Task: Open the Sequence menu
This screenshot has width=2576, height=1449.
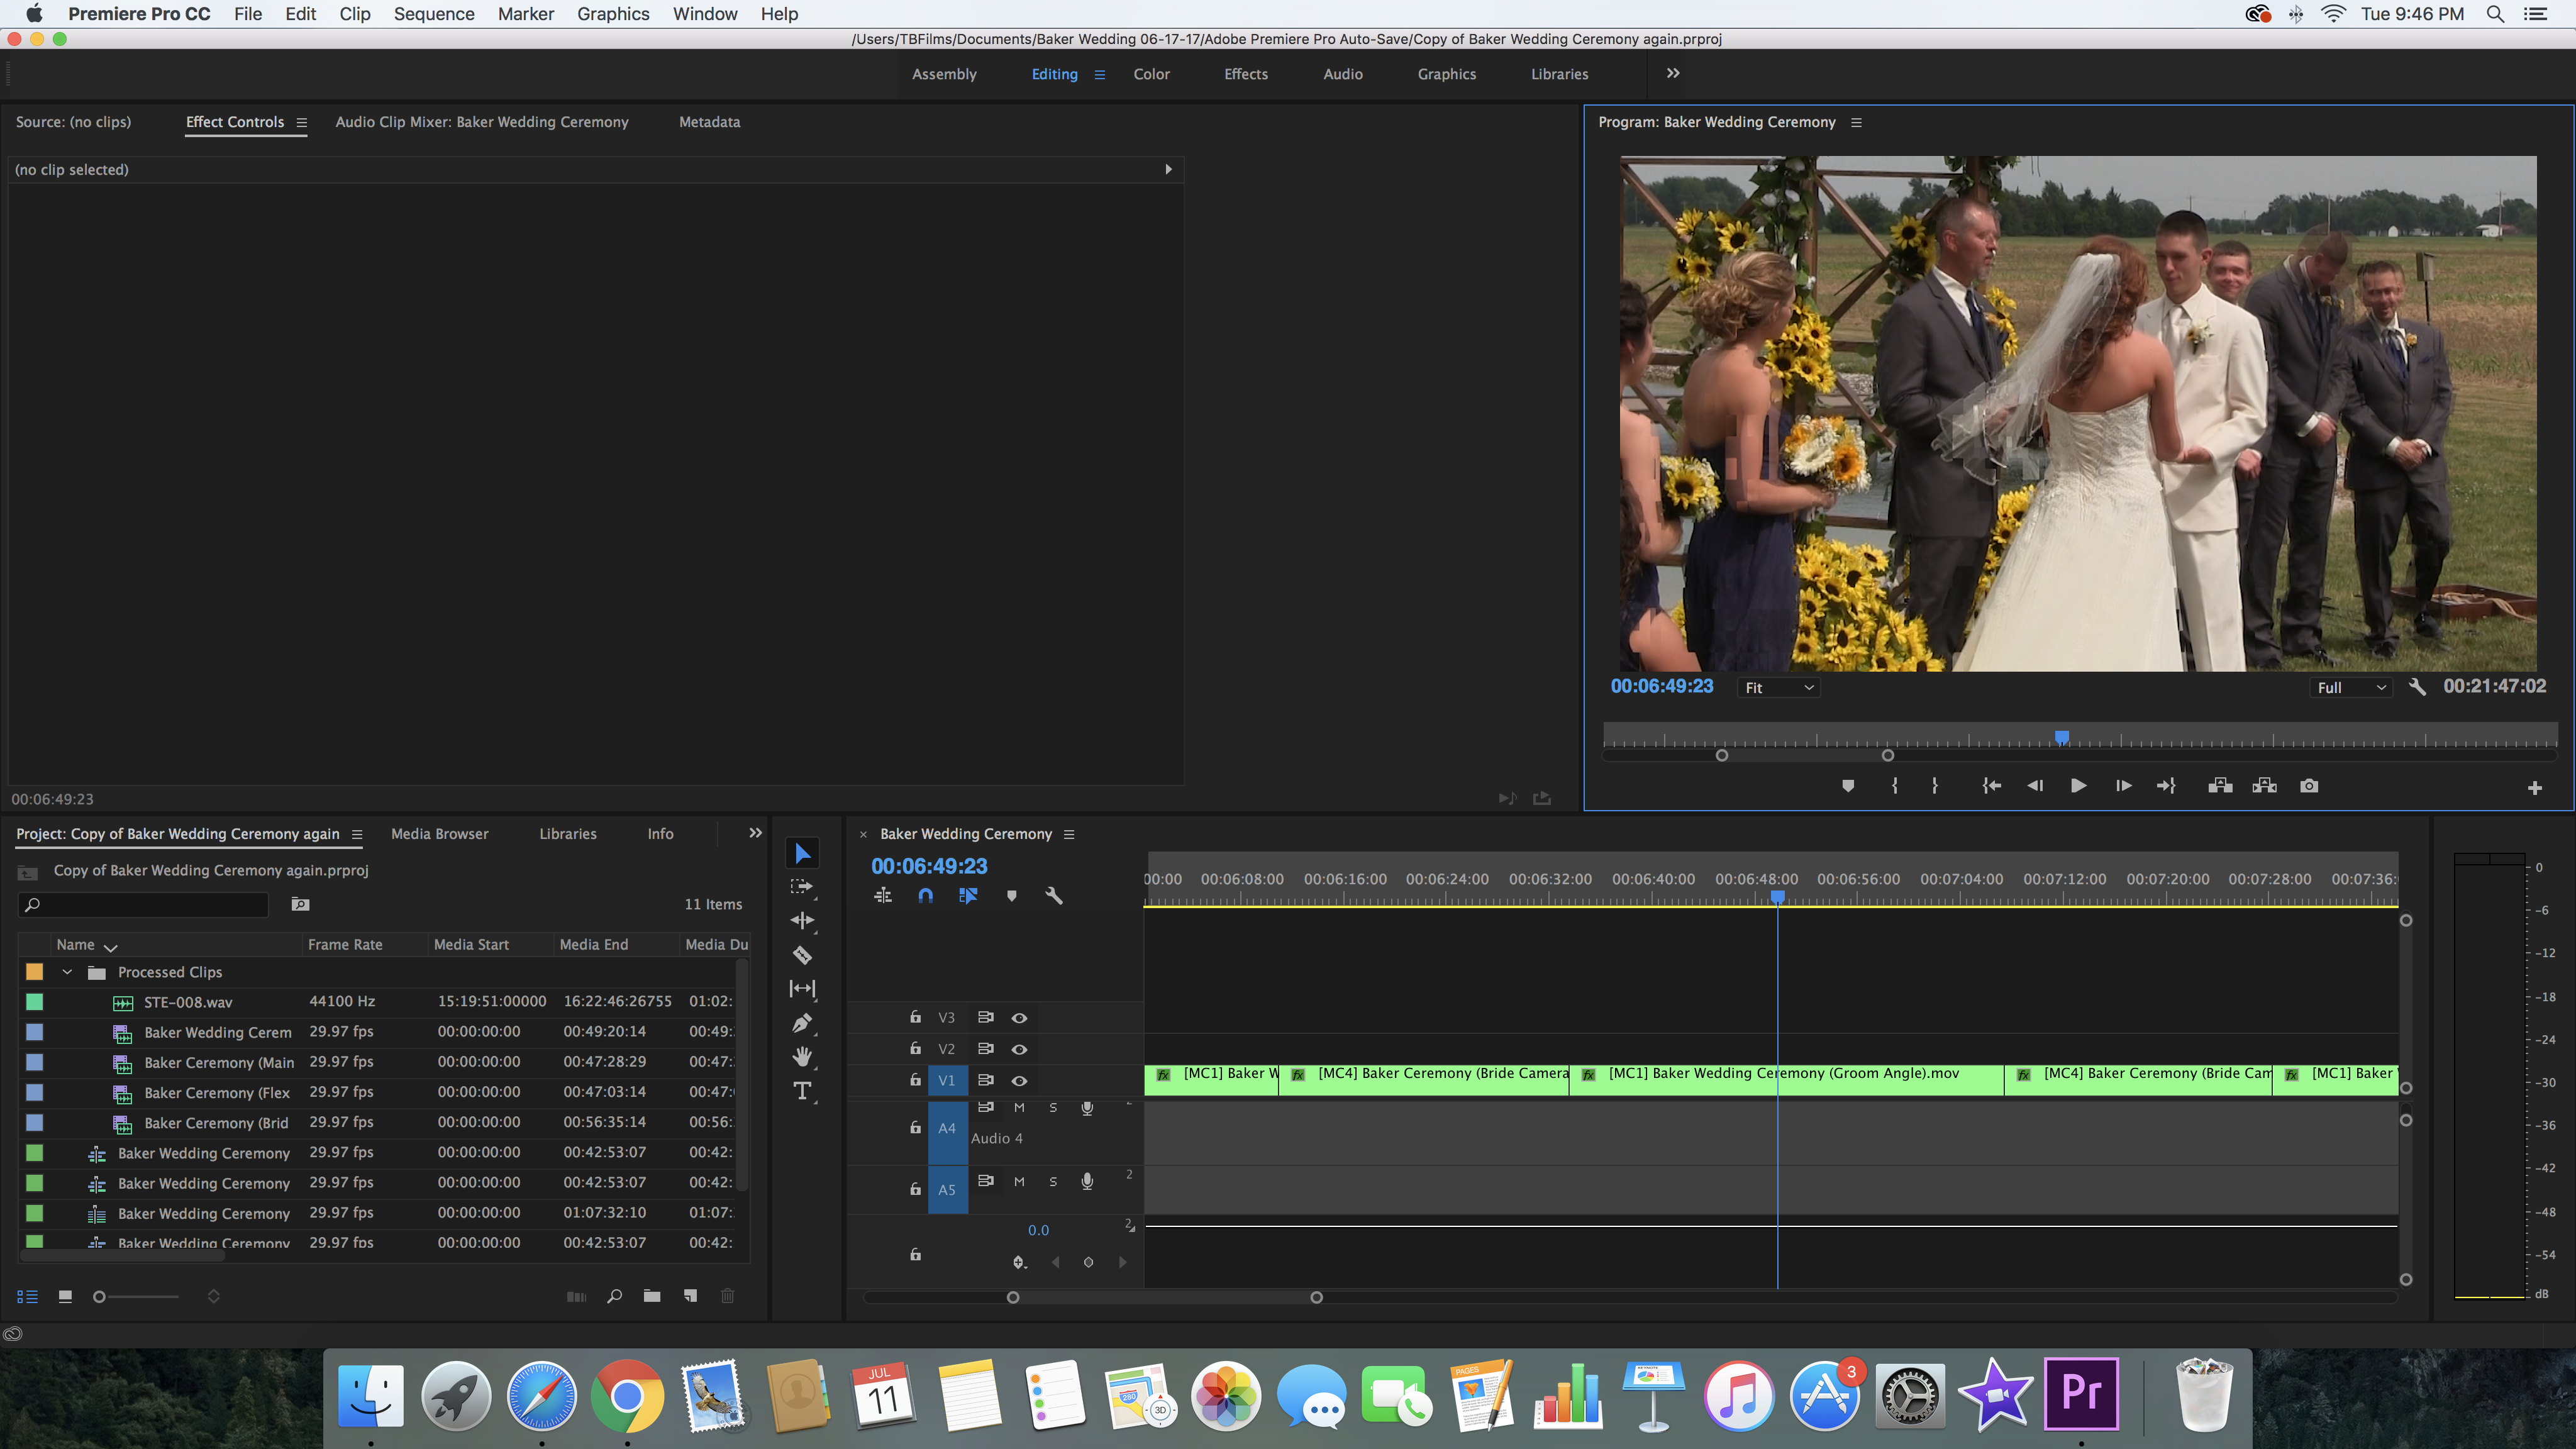Action: tap(434, 14)
